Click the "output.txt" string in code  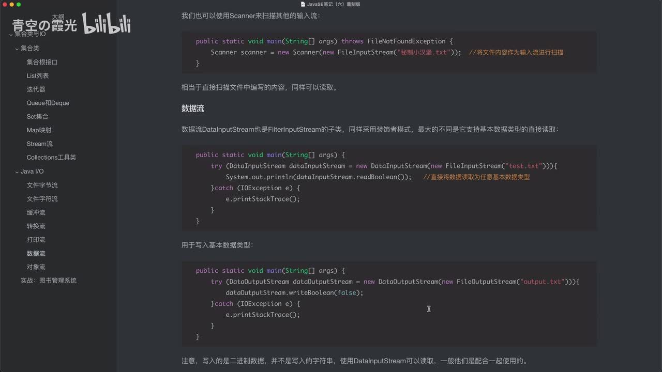tap(541, 282)
